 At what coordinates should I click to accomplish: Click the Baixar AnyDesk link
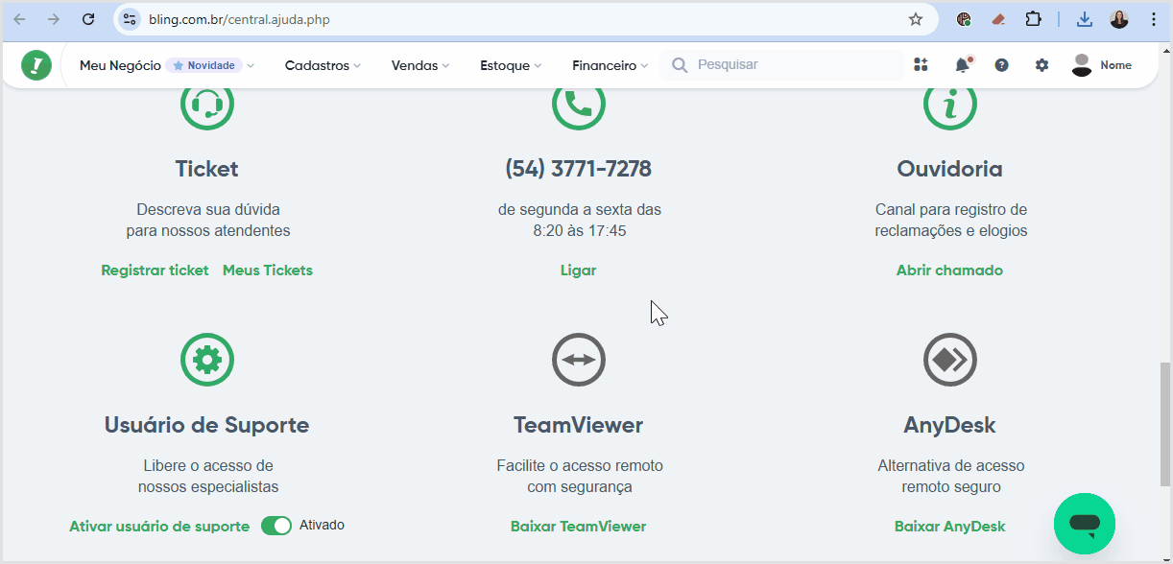click(x=950, y=527)
